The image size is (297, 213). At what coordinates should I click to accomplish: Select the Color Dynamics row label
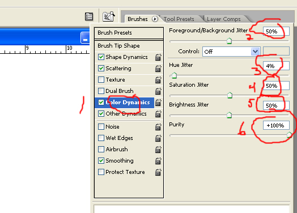pos(128,103)
